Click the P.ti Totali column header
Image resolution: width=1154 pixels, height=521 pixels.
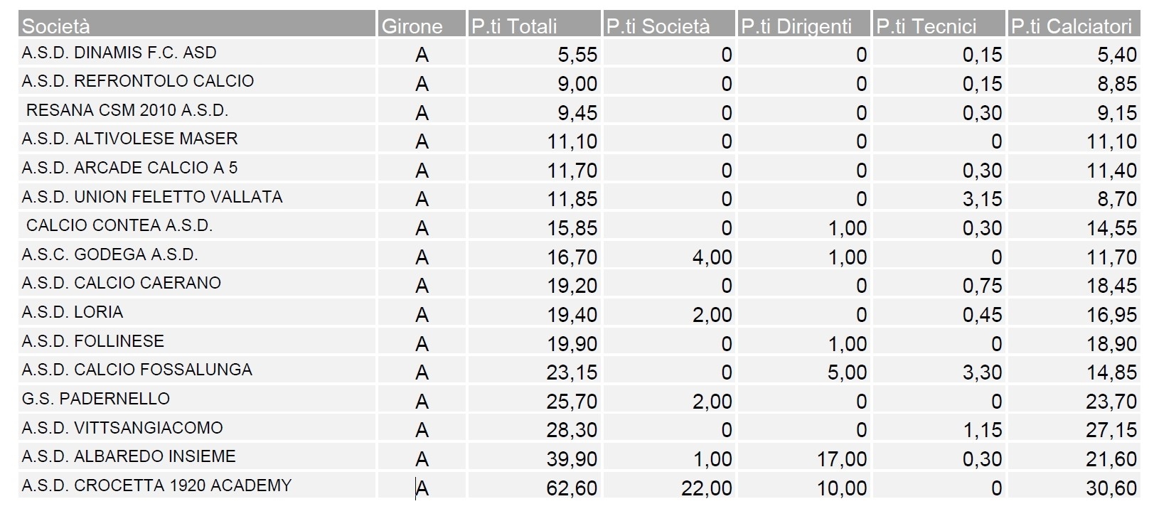pyautogui.click(x=514, y=26)
